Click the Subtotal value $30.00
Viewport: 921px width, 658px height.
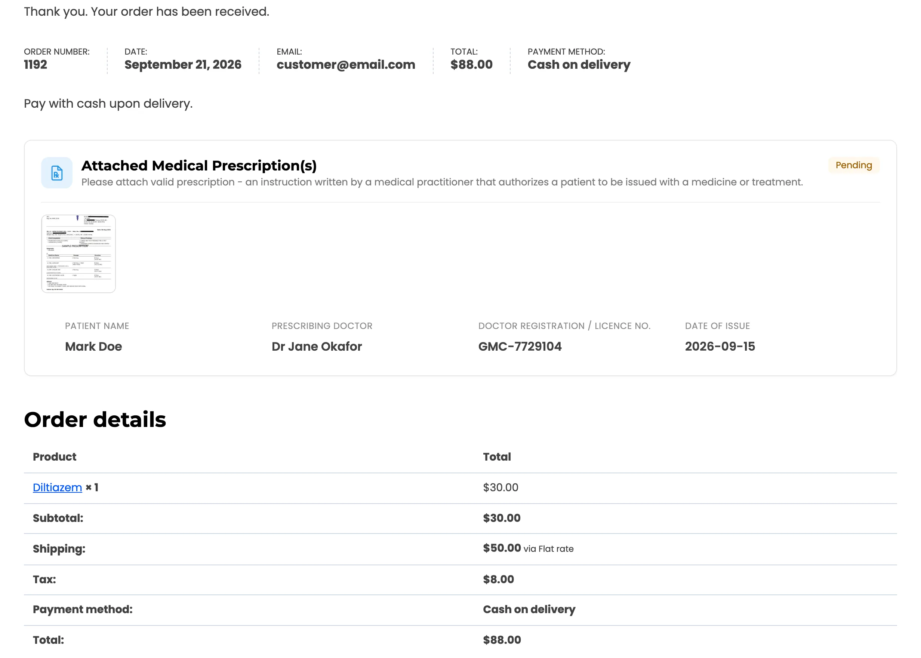tap(502, 518)
